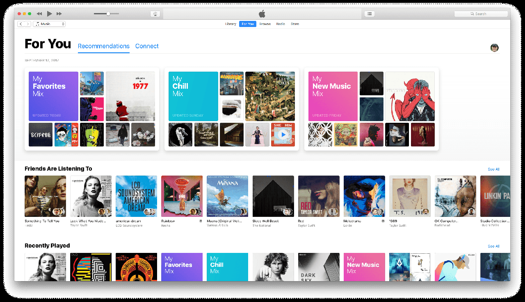Click the Play button in playback controls
Viewport: 525px width, 302px height.
[49, 13]
